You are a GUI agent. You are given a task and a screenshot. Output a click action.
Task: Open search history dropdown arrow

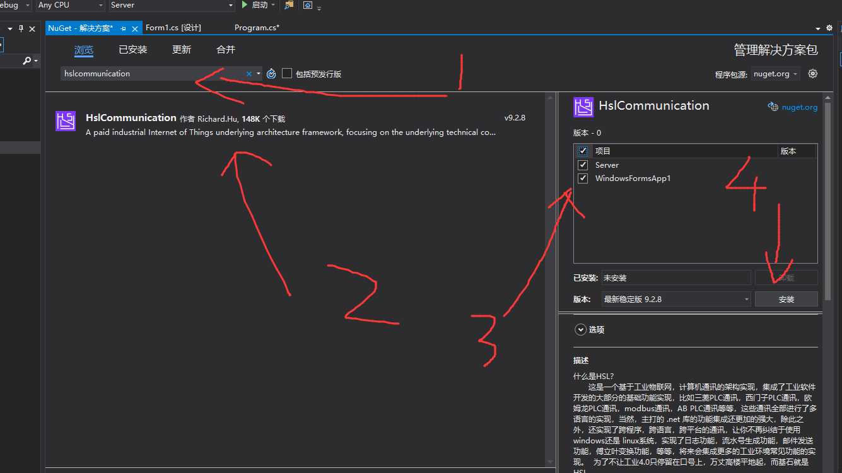pyautogui.click(x=259, y=74)
